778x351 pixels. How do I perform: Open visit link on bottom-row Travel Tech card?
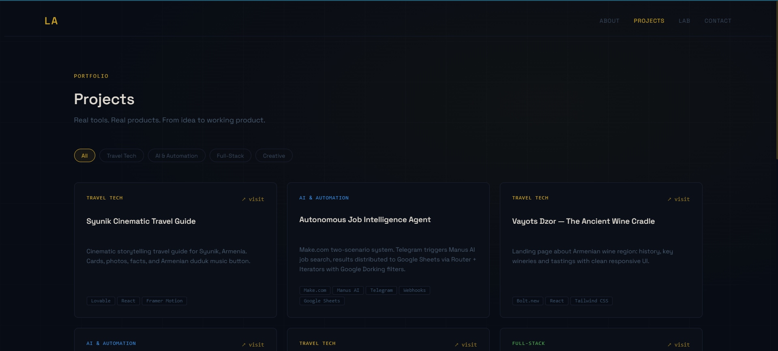[x=466, y=345]
